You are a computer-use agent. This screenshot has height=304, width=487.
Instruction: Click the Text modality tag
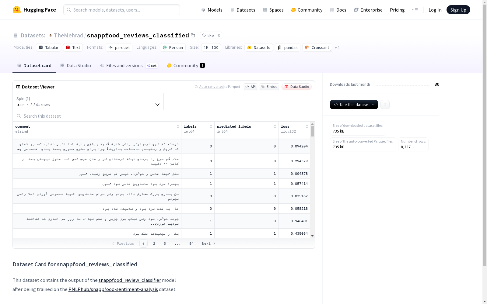click(x=73, y=47)
